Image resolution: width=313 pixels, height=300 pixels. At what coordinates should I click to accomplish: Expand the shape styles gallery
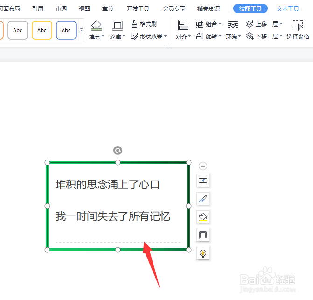click(x=81, y=30)
